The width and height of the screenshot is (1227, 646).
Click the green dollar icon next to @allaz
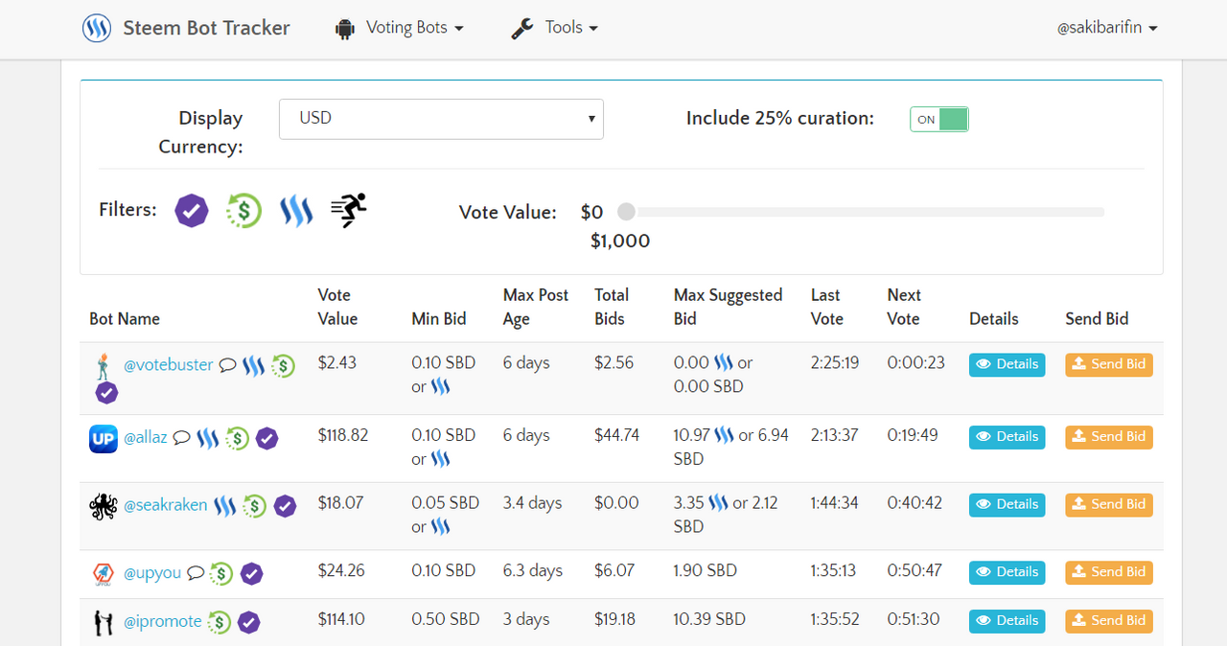(x=237, y=437)
